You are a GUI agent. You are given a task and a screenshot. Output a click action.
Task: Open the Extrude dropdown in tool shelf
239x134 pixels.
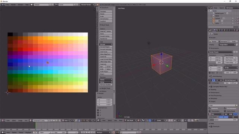[106, 44]
